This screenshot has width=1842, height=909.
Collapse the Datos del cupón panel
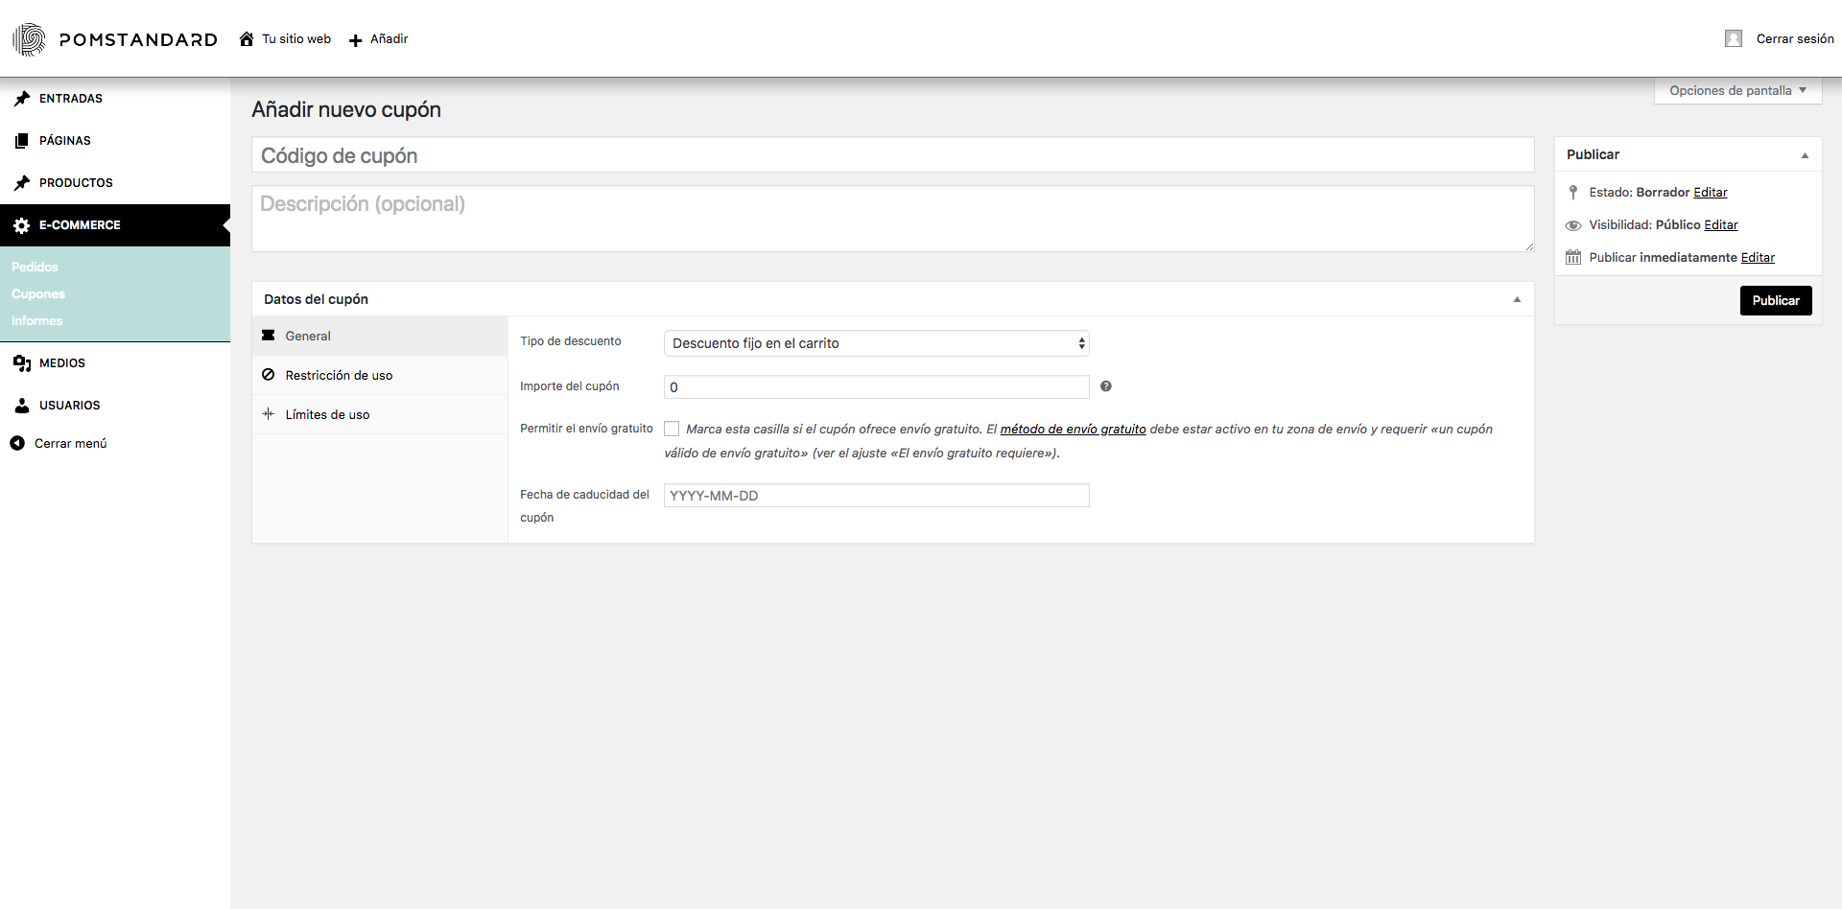tap(1517, 299)
